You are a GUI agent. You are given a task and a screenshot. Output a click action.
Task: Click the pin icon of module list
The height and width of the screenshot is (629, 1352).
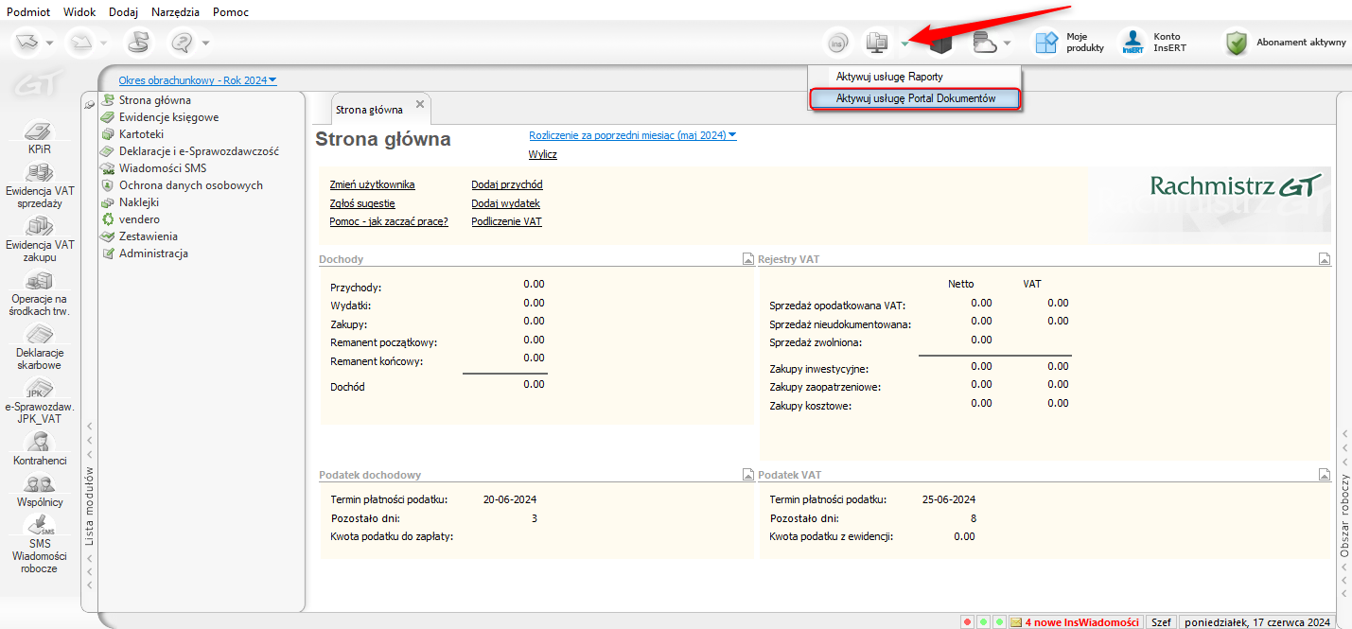89,103
